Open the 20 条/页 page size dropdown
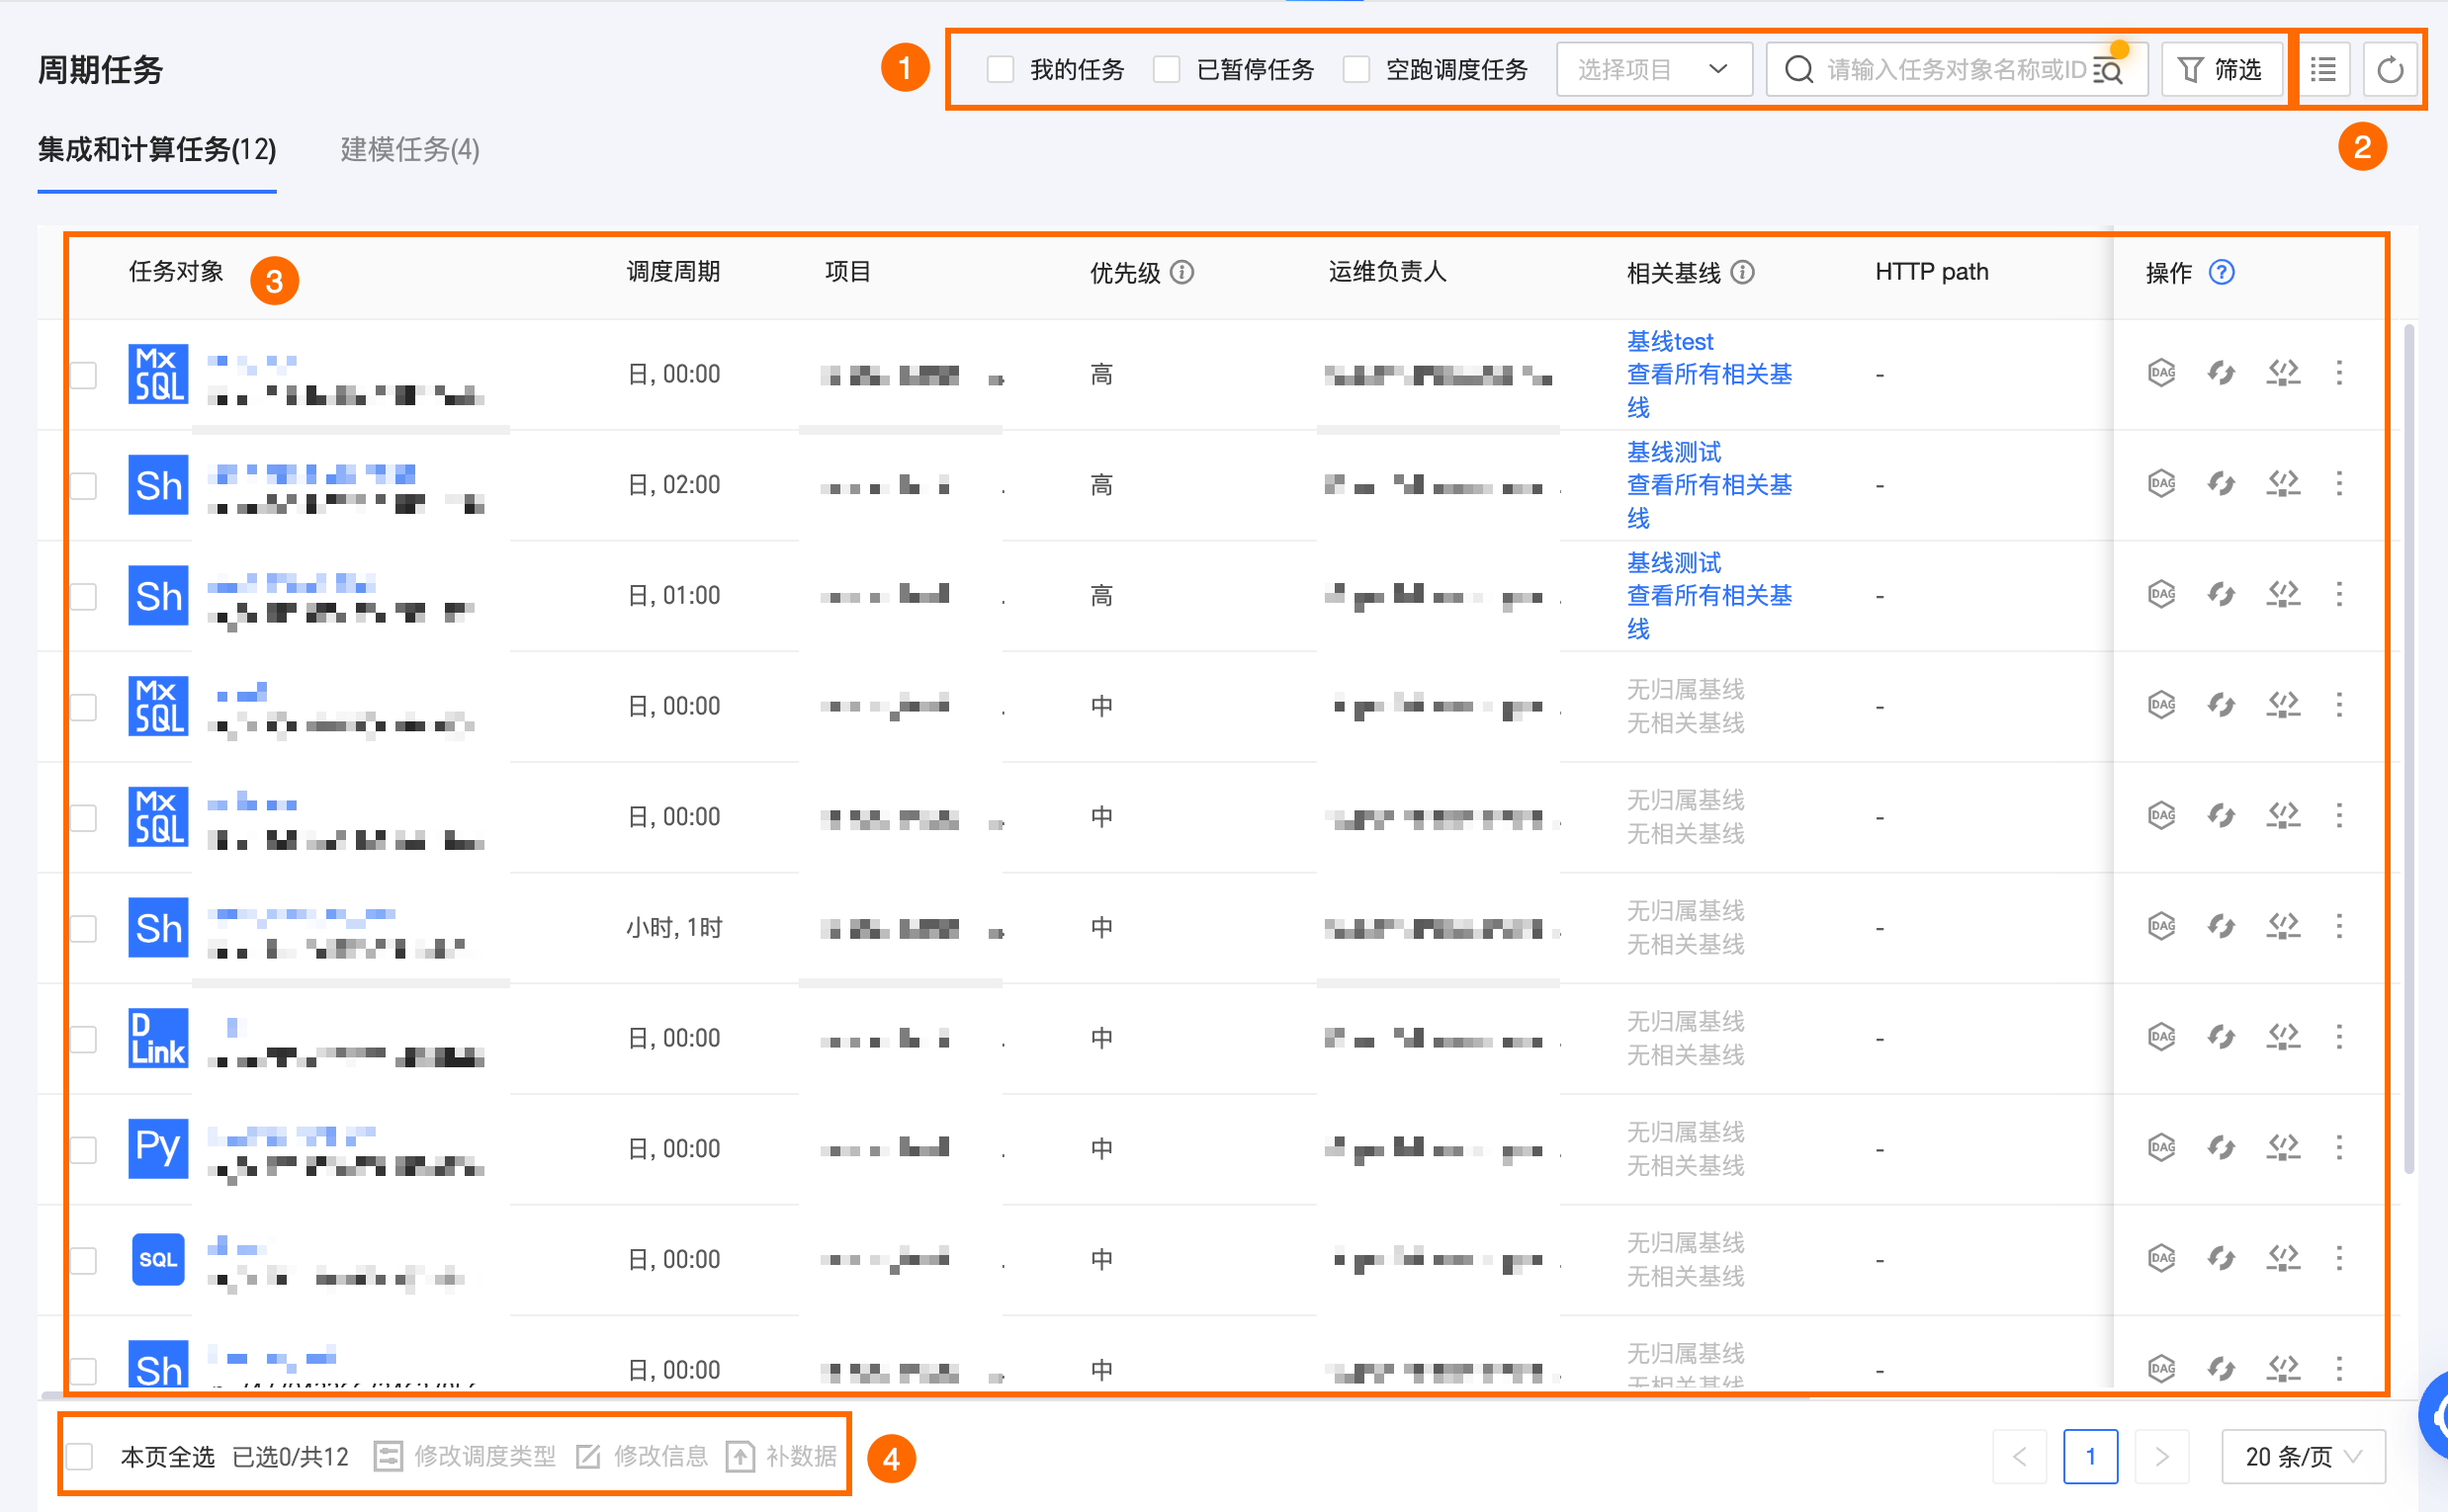This screenshot has height=1512, width=2448. (x=2302, y=1456)
